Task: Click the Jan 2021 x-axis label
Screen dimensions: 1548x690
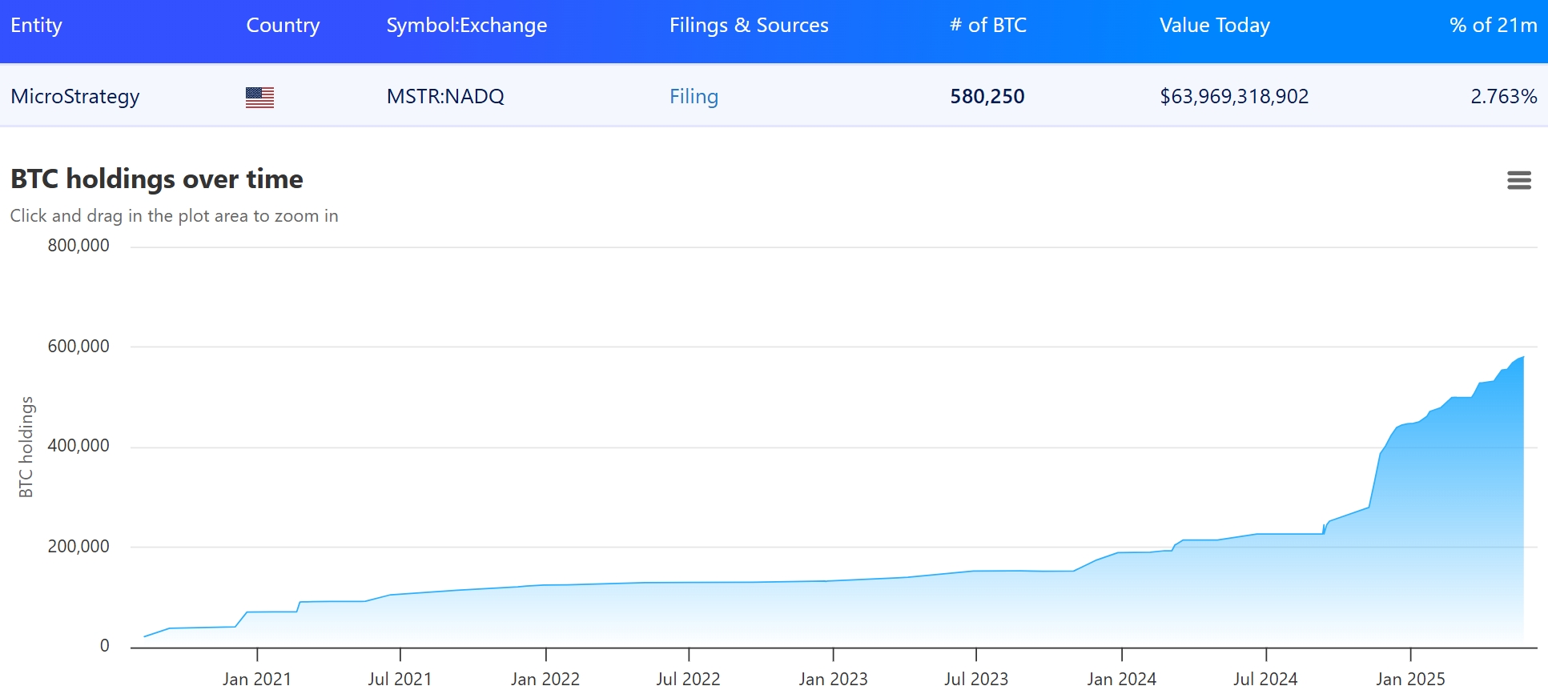Action: pyautogui.click(x=256, y=679)
